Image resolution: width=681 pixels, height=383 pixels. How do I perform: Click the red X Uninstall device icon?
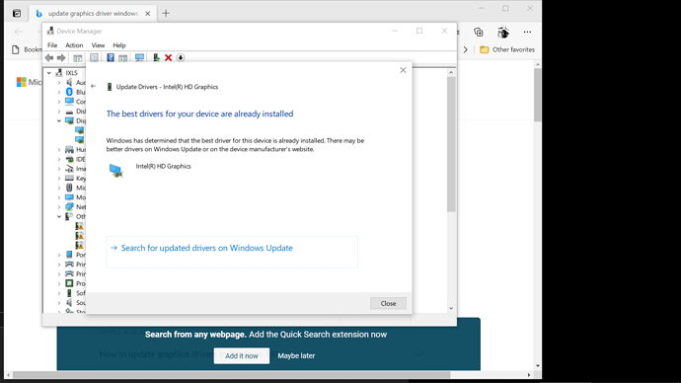click(x=169, y=58)
